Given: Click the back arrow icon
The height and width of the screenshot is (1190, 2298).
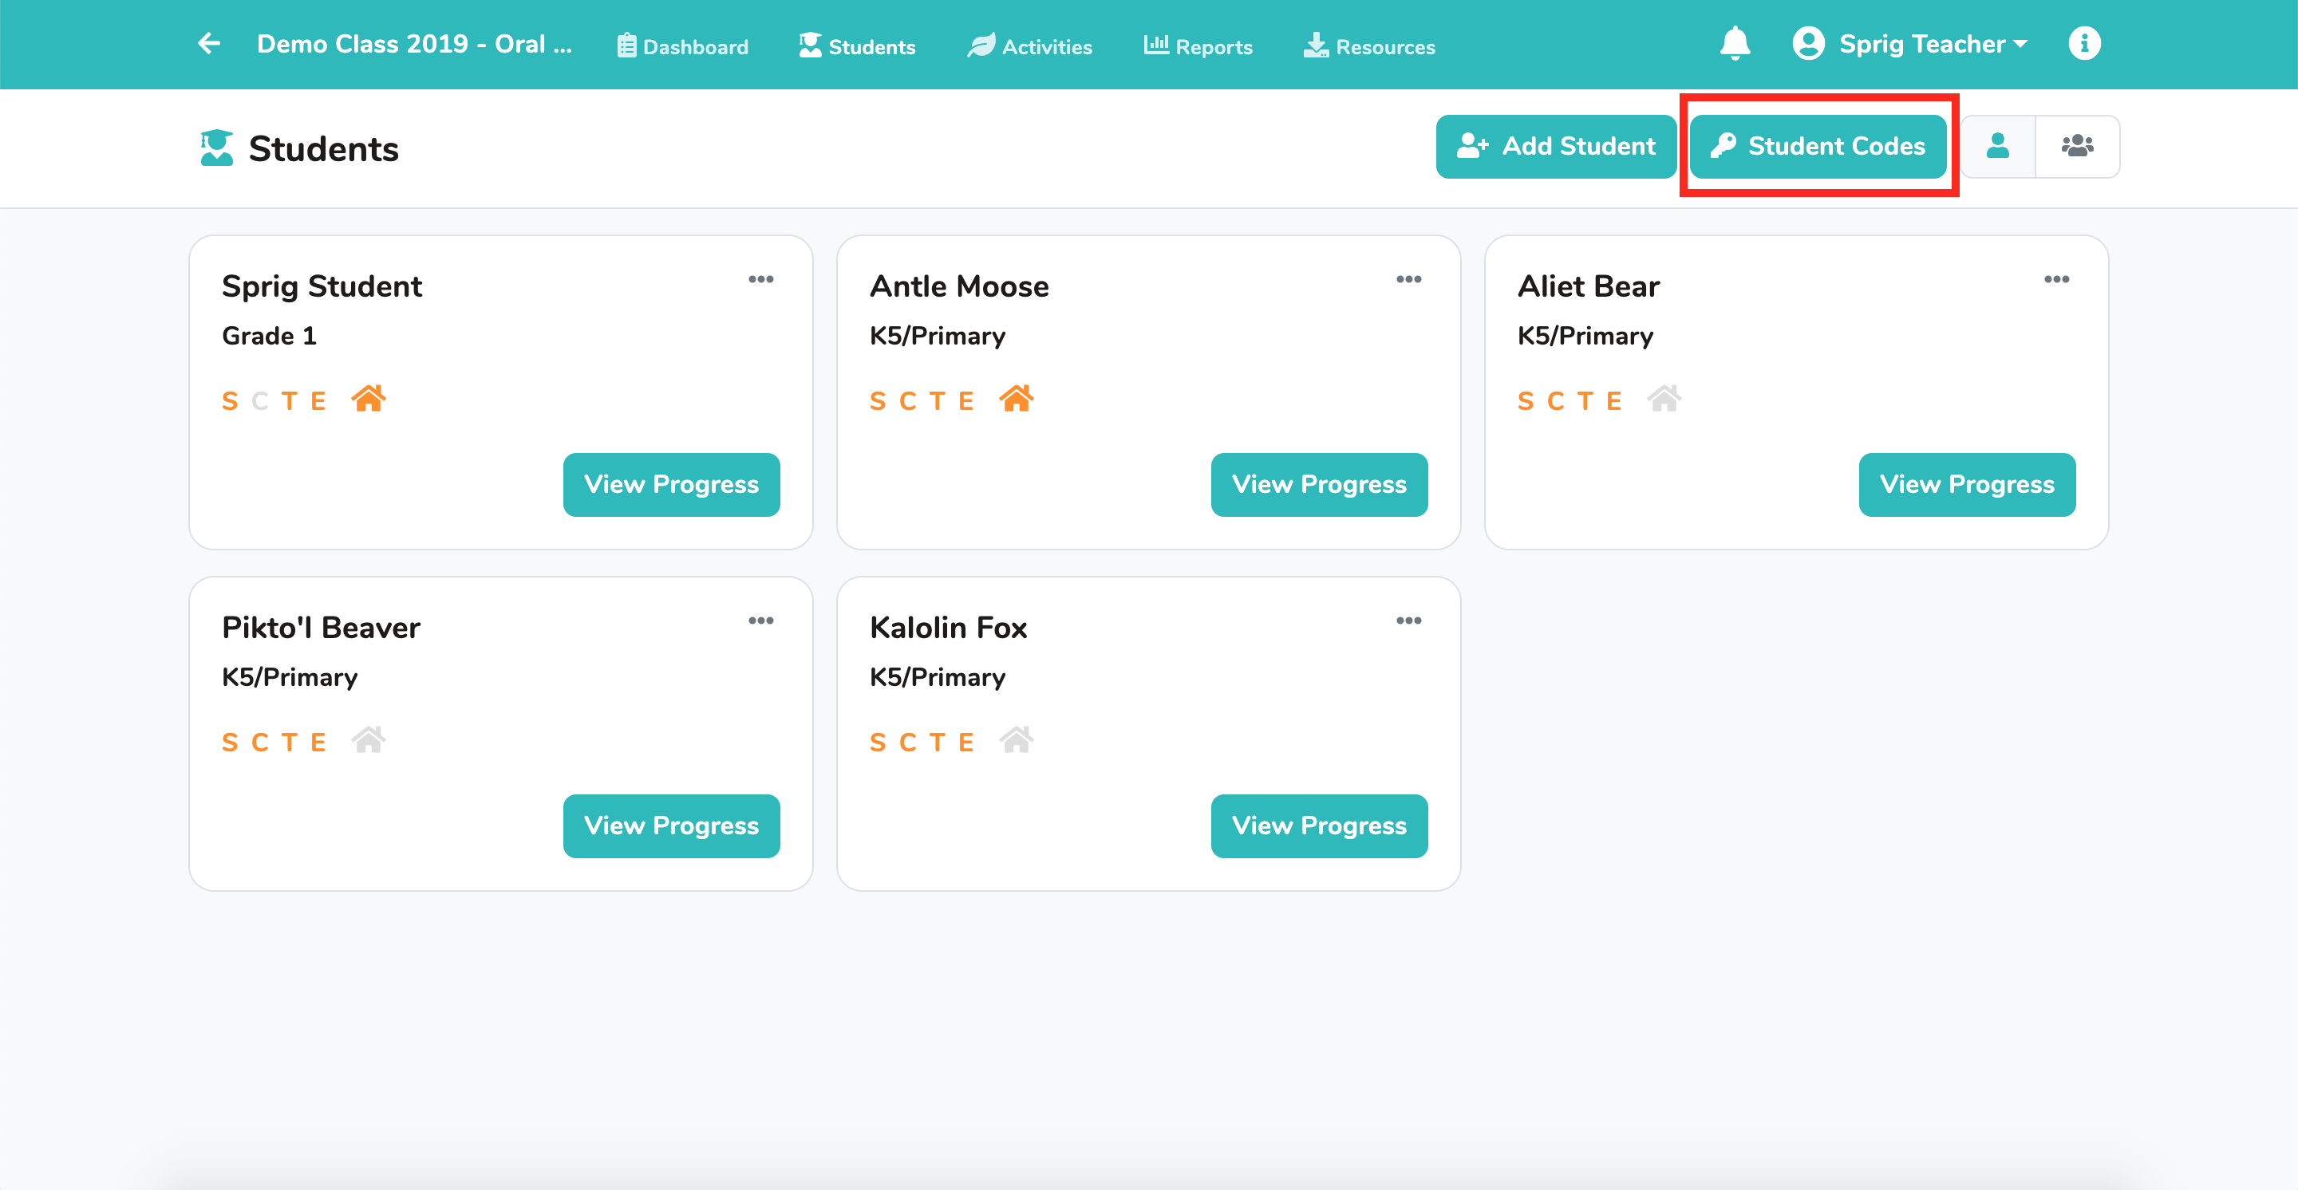Looking at the screenshot, I should pyautogui.click(x=209, y=44).
